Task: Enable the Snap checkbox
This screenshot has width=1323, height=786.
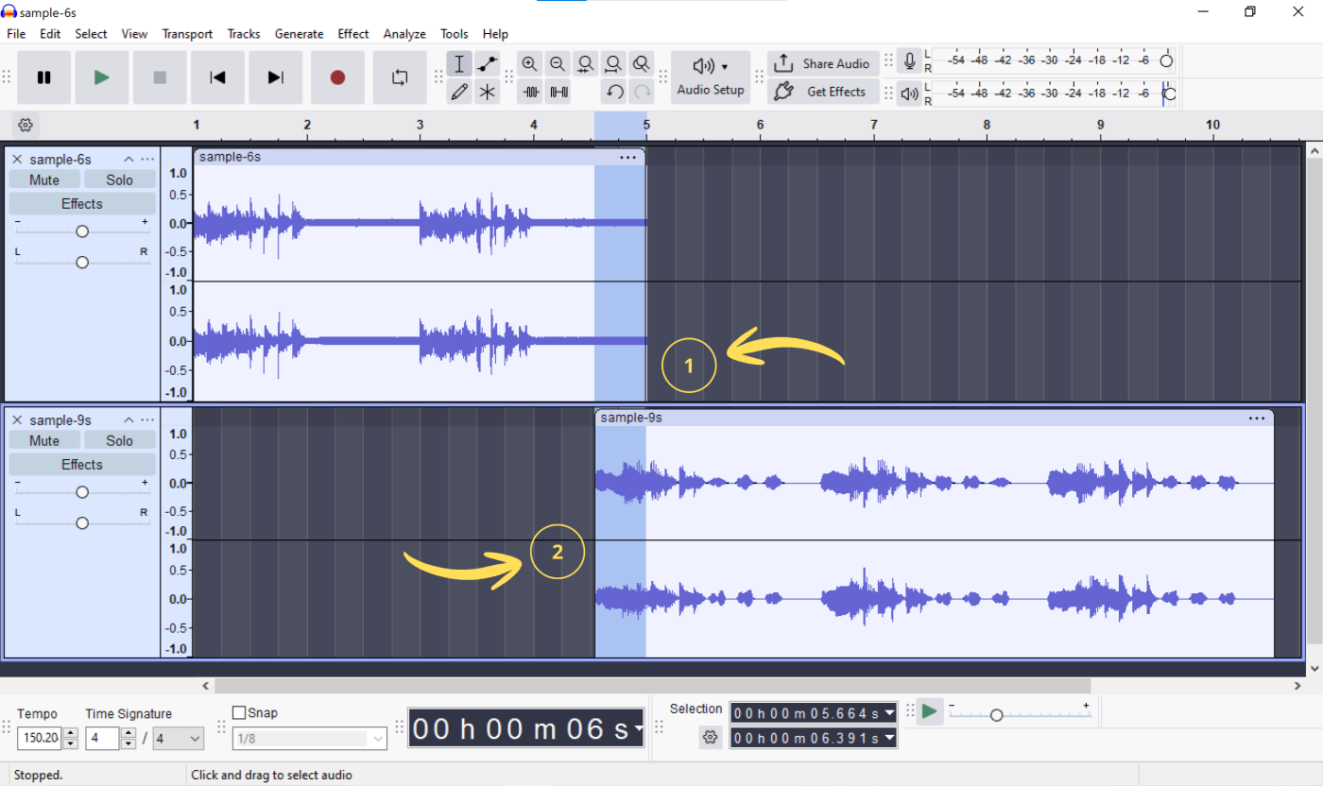Action: pyautogui.click(x=237, y=712)
